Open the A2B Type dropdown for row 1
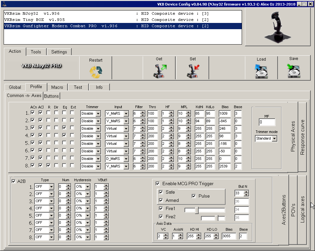 (x=51, y=187)
